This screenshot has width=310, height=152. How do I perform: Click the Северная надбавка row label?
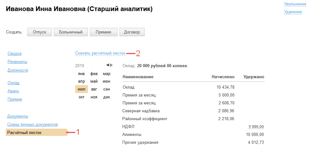pyautogui.click(x=141, y=111)
